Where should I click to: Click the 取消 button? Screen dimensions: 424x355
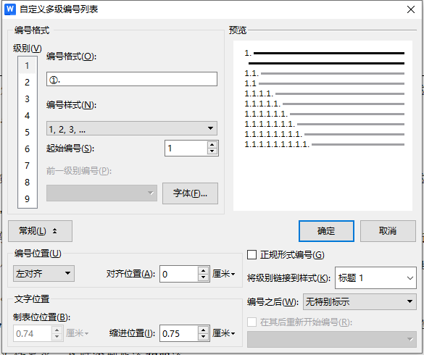point(388,231)
